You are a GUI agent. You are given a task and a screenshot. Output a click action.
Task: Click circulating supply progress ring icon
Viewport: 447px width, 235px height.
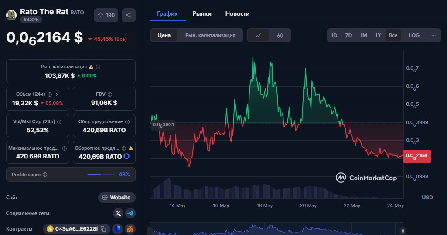point(126,156)
